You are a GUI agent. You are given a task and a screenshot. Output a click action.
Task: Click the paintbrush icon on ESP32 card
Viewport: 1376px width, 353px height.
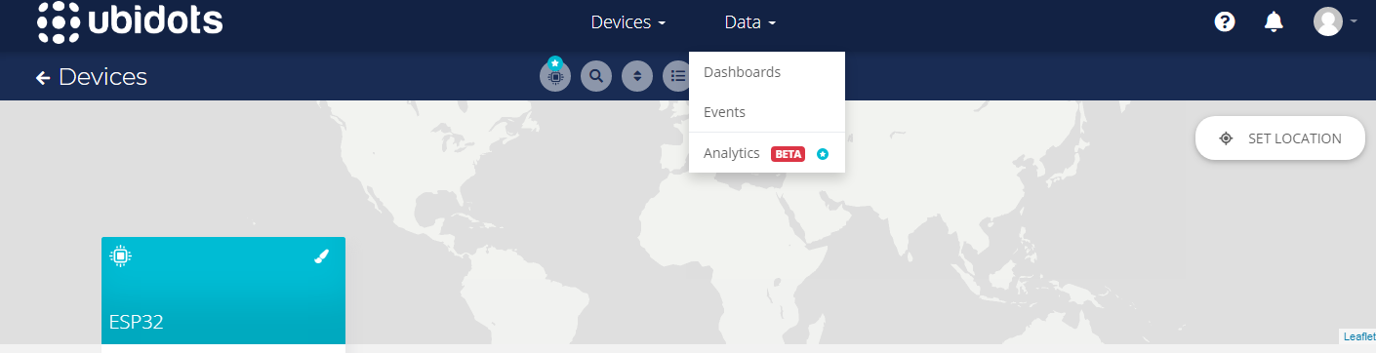pos(322,256)
